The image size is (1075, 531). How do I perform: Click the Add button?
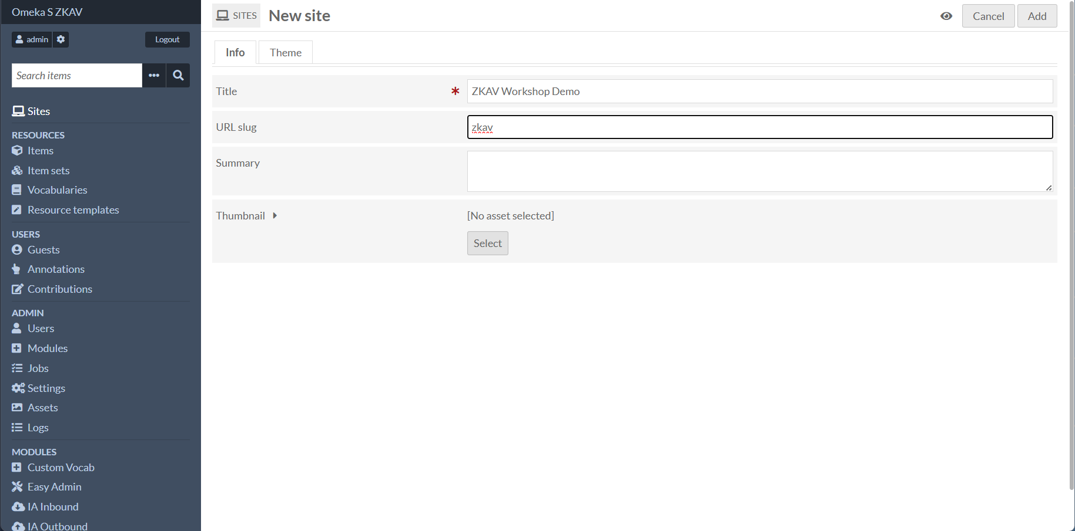1037,16
